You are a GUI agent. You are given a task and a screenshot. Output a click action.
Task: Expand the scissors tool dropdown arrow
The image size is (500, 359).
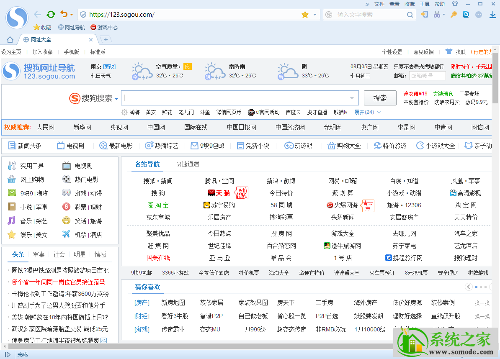443,15
